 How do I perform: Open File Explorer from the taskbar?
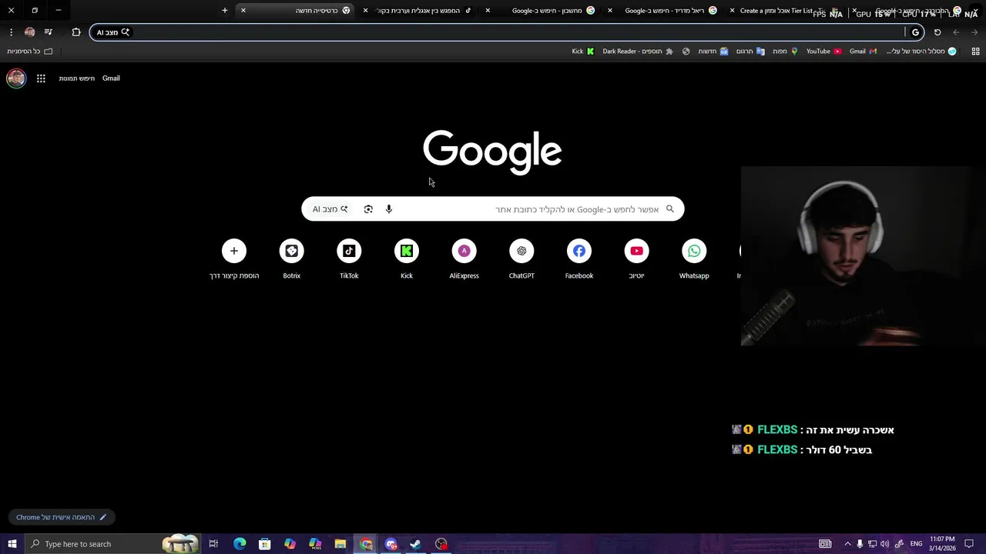pos(340,544)
